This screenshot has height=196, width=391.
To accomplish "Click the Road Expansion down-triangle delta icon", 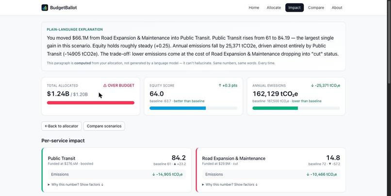I will [330, 164].
